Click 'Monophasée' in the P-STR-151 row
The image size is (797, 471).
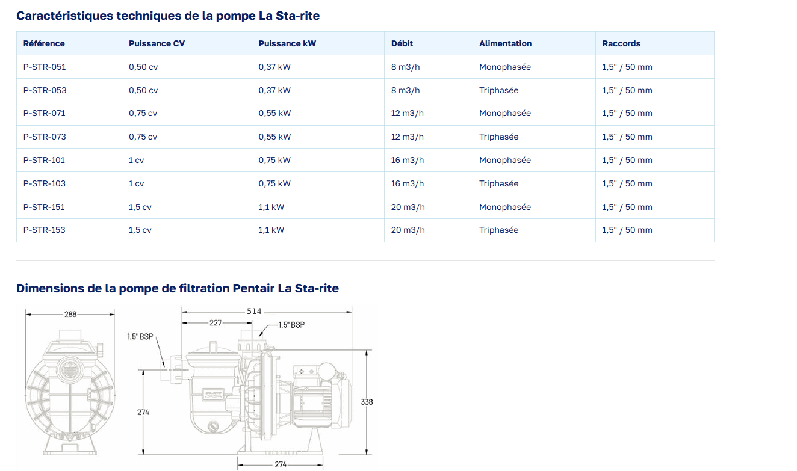505,207
